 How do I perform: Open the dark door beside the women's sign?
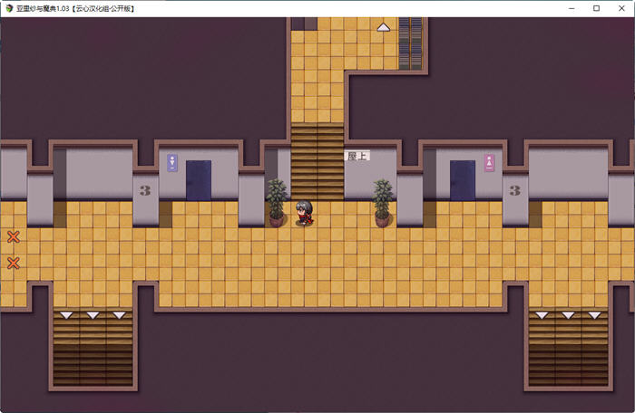(x=463, y=179)
